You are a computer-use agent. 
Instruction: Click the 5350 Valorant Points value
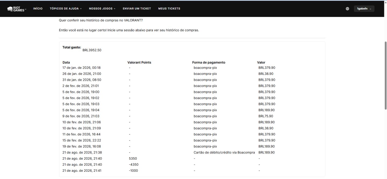coord(133,159)
